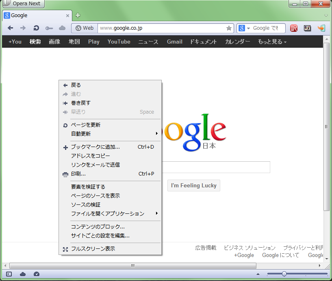Open カレンダー in the Google bar
Viewport: 332px width, 281px height.
[x=238, y=42]
